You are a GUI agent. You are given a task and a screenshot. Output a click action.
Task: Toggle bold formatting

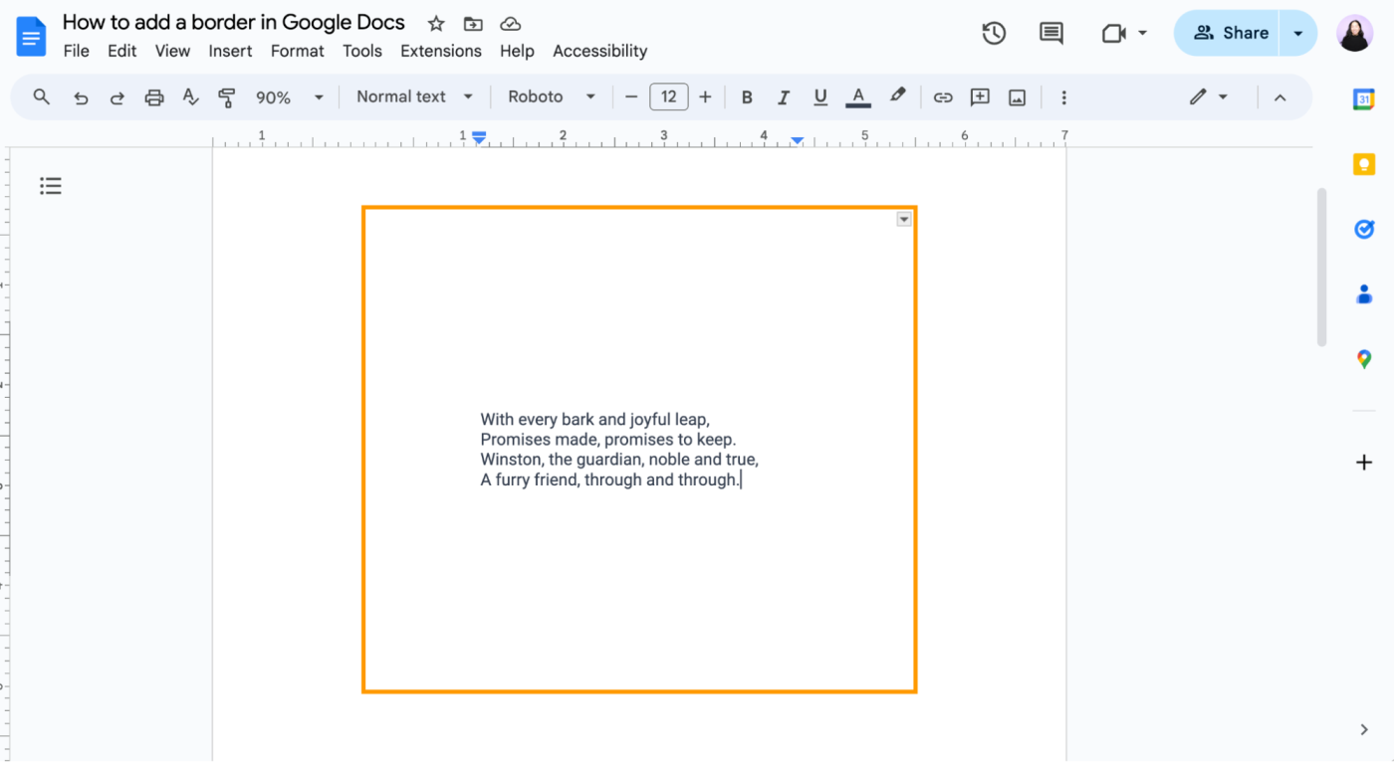coord(747,97)
